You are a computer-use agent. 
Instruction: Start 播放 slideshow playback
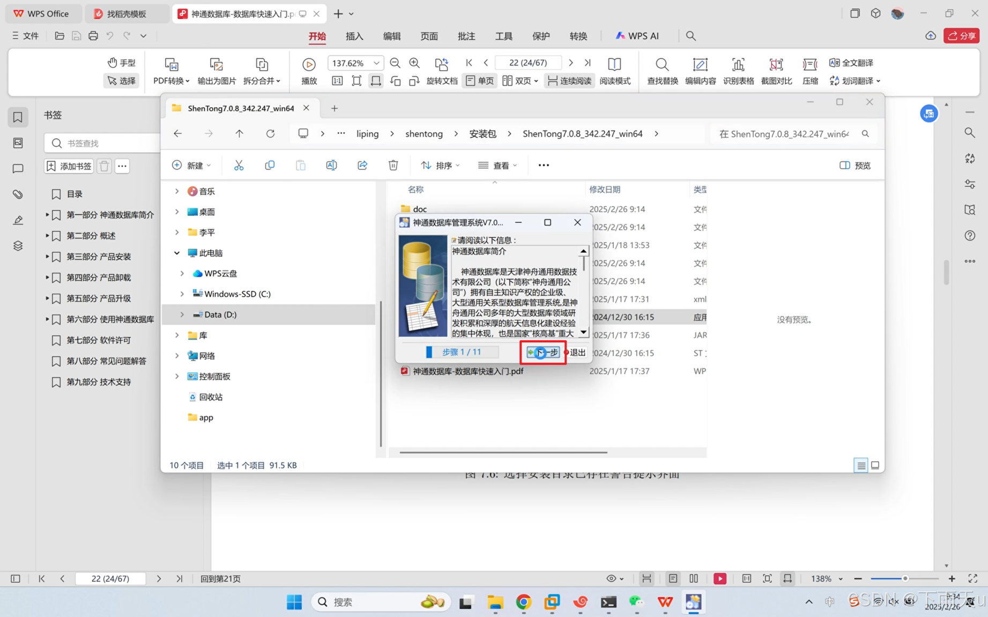[x=309, y=71]
